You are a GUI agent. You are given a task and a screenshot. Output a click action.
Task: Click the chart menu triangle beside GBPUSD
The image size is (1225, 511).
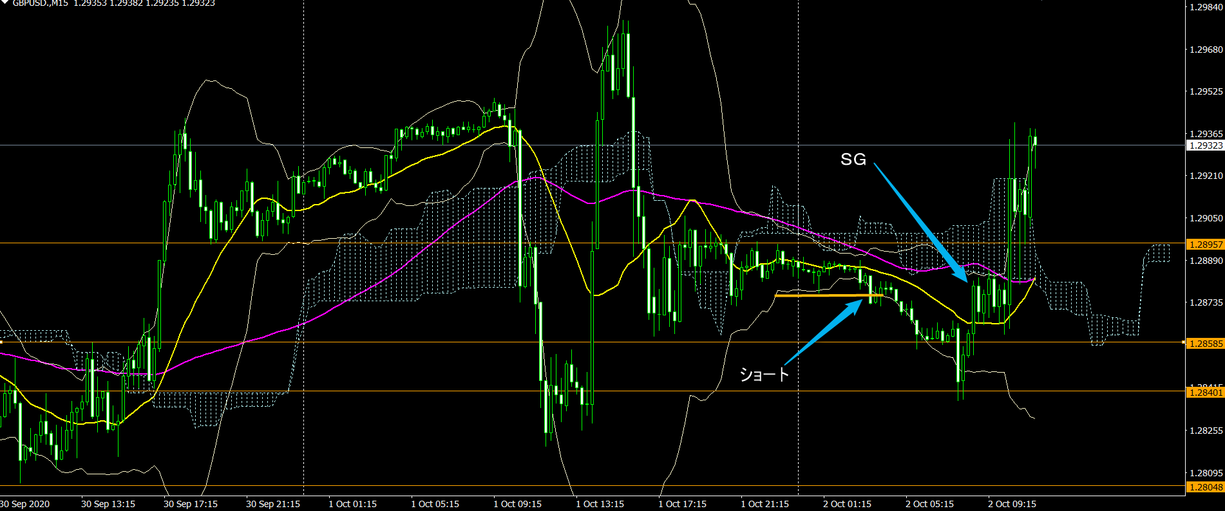[x=5, y=2]
